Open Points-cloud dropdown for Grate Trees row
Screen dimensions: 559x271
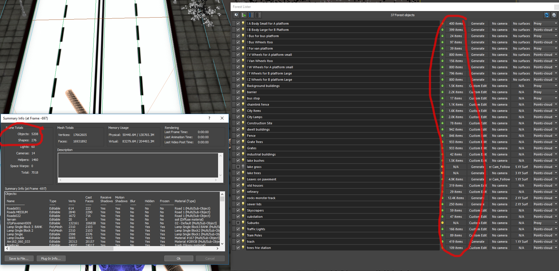(x=545, y=142)
